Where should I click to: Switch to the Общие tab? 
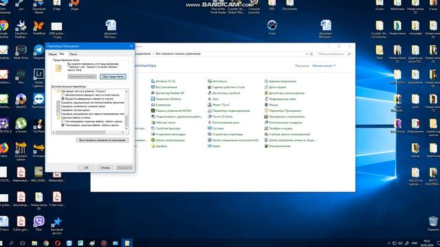[x=52, y=54]
